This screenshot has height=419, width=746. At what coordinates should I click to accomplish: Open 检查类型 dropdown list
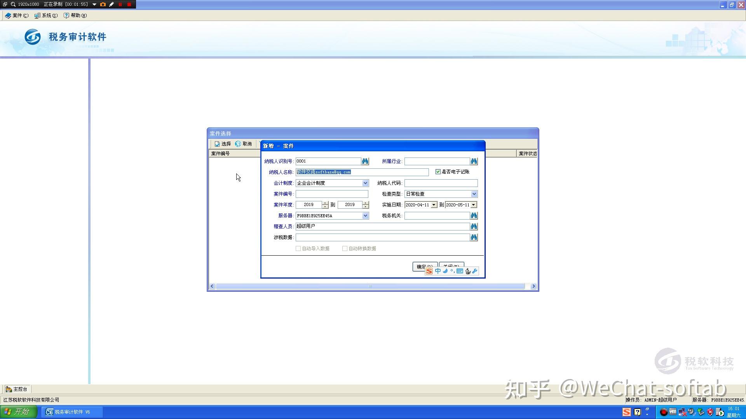[x=474, y=194]
